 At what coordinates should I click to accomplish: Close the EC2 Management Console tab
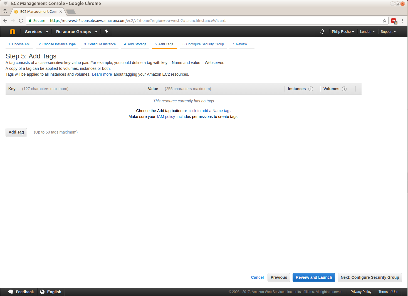coord(61,12)
